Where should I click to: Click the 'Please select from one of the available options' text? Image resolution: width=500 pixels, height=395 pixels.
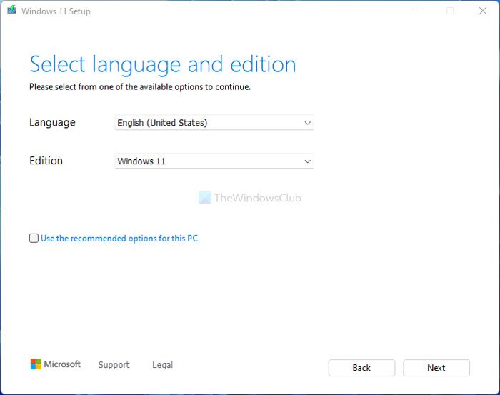click(140, 86)
